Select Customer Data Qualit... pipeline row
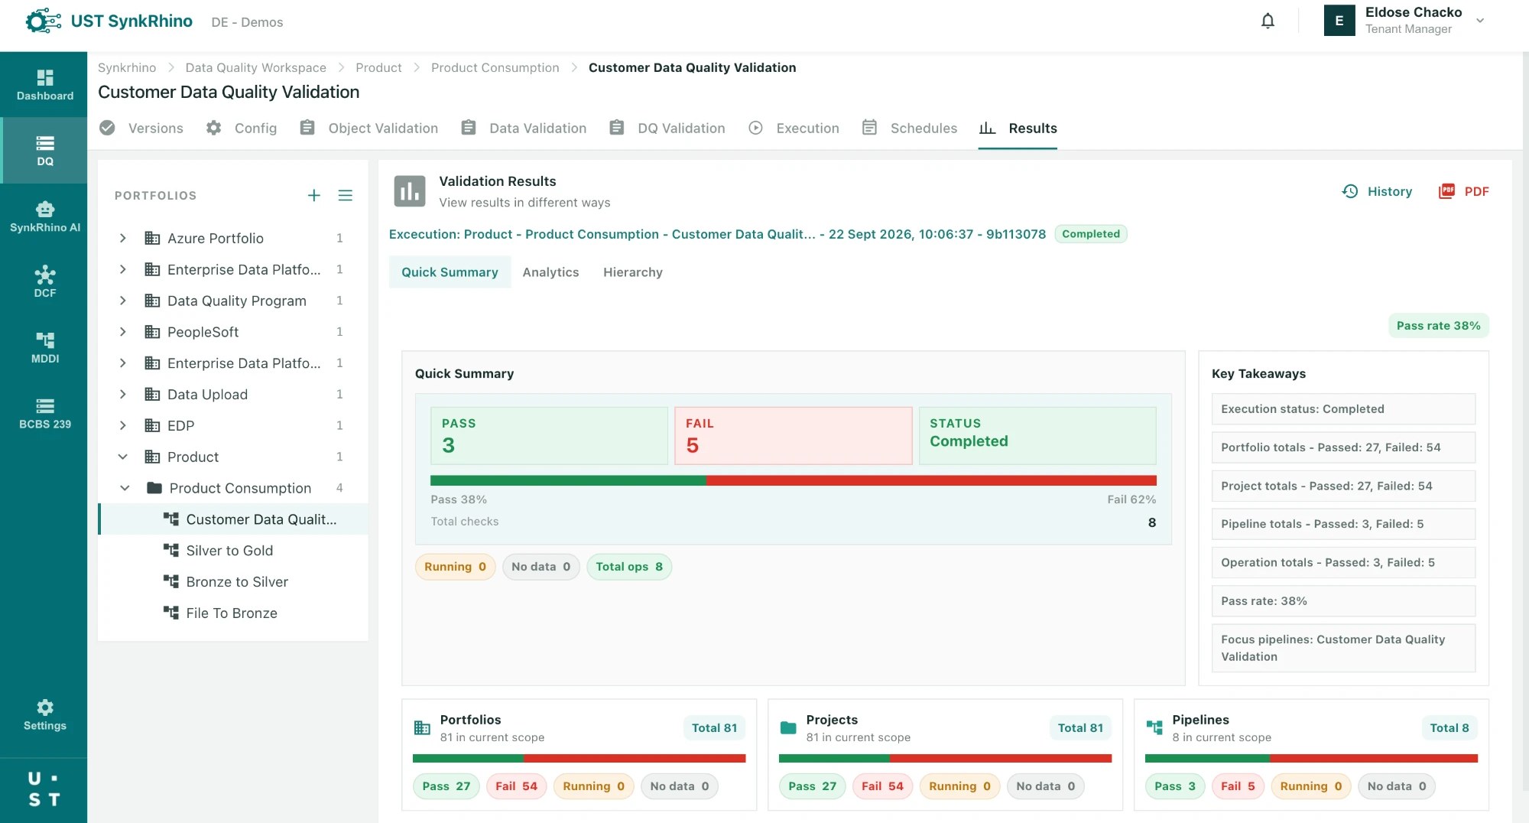Screen dimensions: 1529x823 point(234,519)
